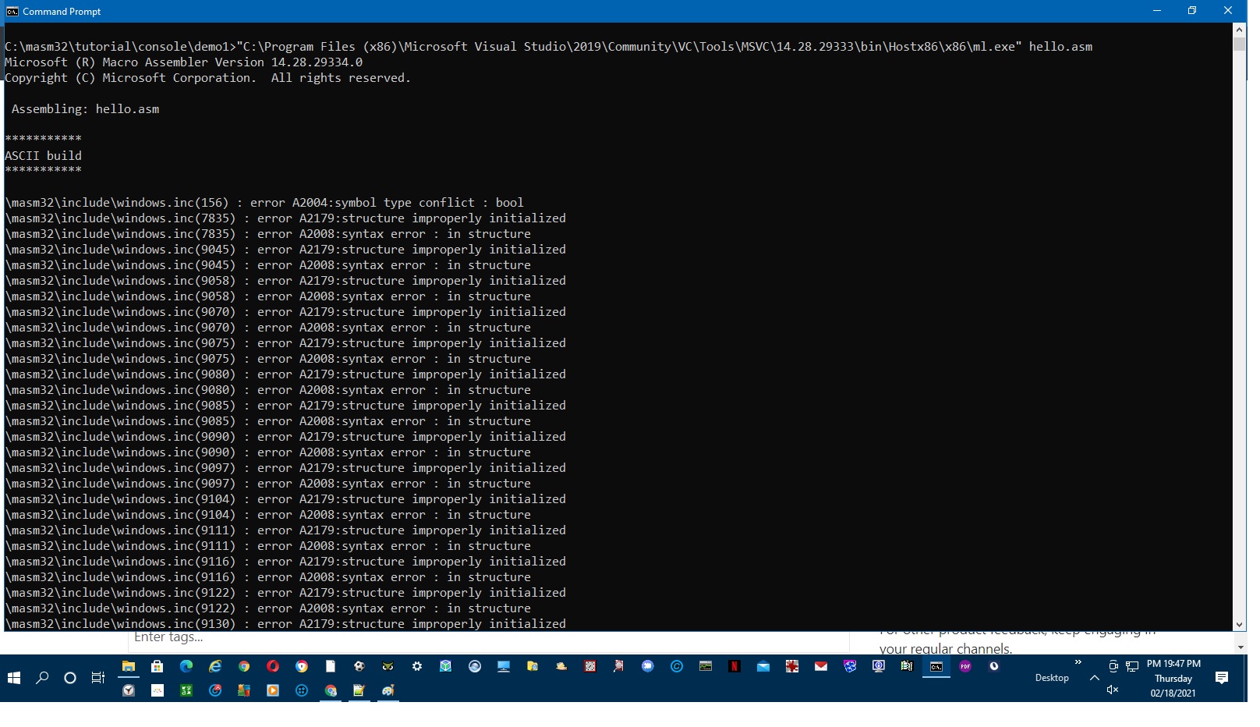The width and height of the screenshot is (1260, 727).
Task: Open the blank document icon on the taskbar
Action: coord(331,666)
